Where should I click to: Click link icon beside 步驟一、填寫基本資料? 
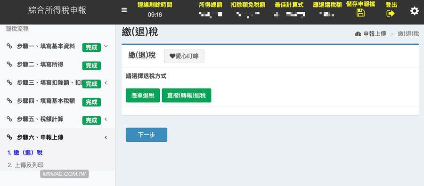pyautogui.click(x=9, y=46)
